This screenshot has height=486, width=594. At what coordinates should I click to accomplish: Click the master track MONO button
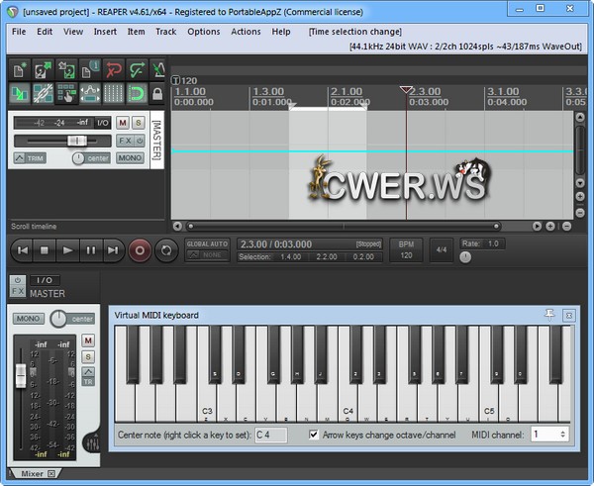(130, 157)
